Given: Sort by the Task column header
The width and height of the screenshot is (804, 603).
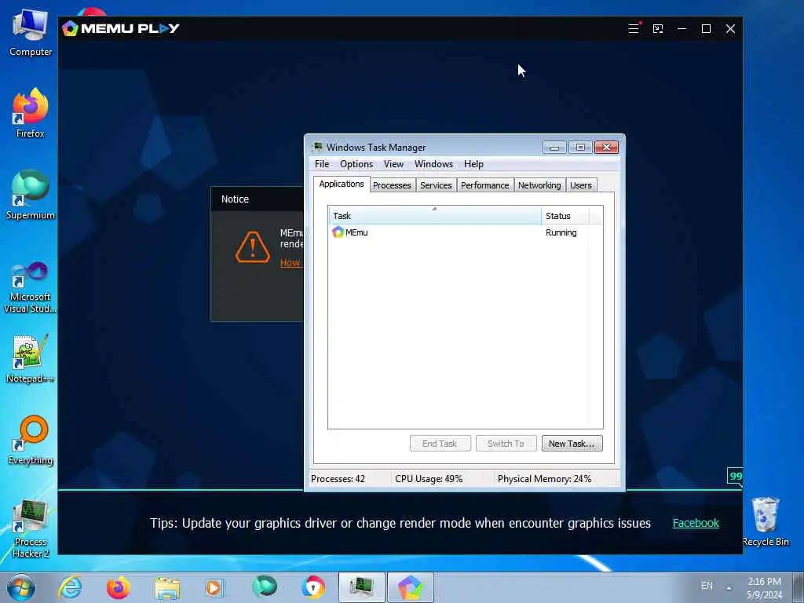Looking at the screenshot, I should [x=434, y=215].
